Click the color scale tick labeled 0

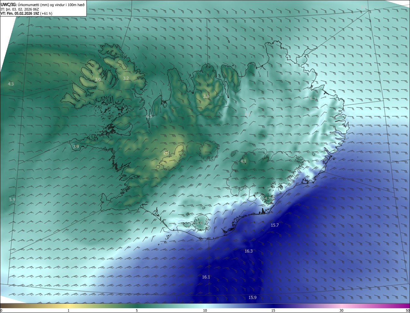tap(1, 310)
